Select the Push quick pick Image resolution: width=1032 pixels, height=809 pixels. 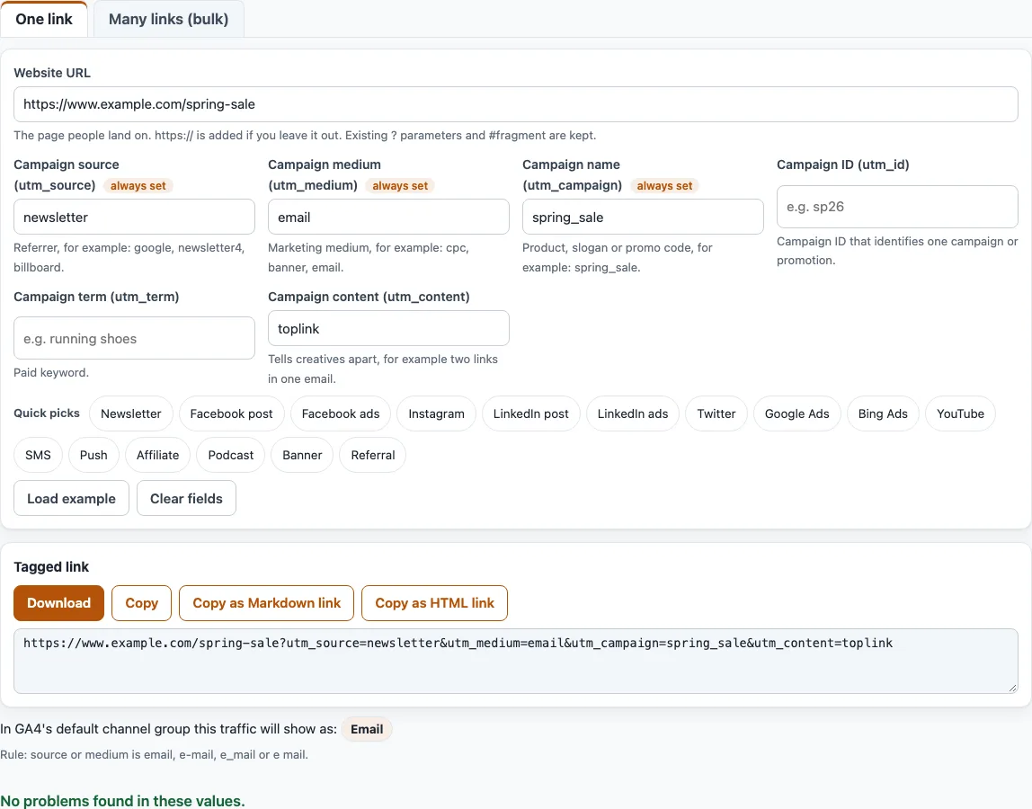click(x=93, y=455)
